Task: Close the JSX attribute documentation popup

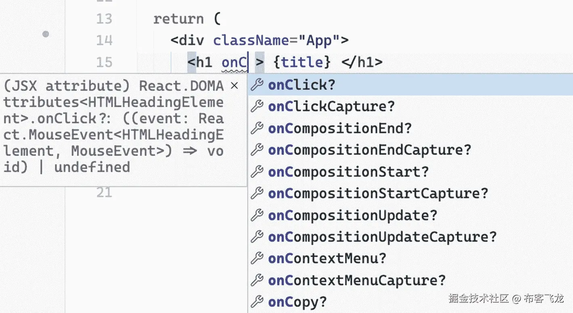Action: [234, 86]
